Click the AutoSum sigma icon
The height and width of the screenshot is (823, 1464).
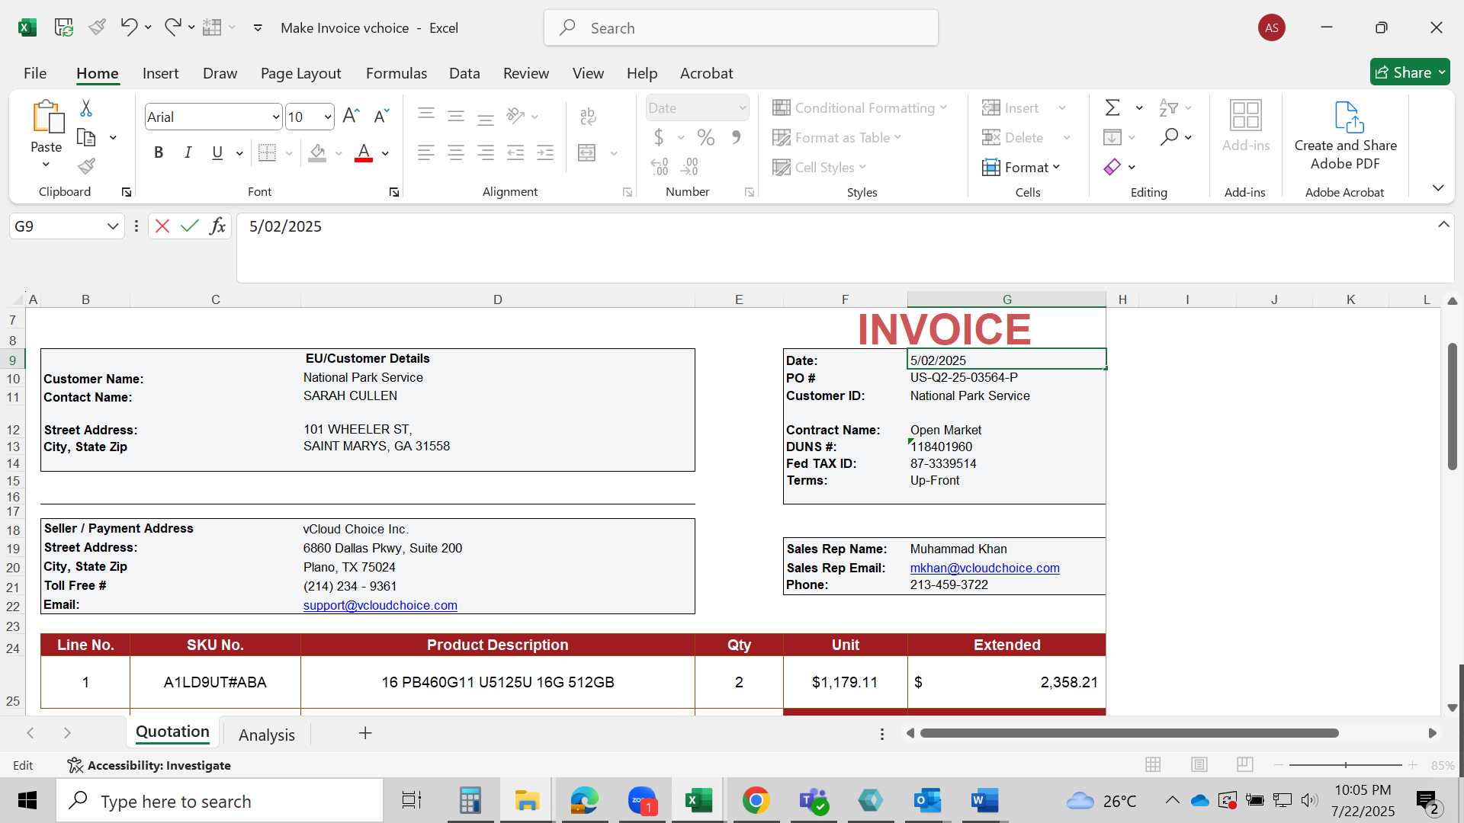(1112, 108)
